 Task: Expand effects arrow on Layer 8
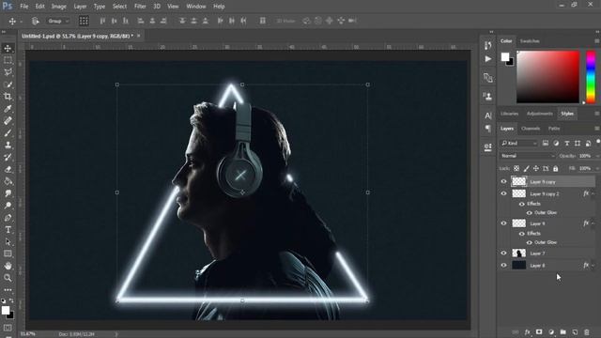point(593,265)
